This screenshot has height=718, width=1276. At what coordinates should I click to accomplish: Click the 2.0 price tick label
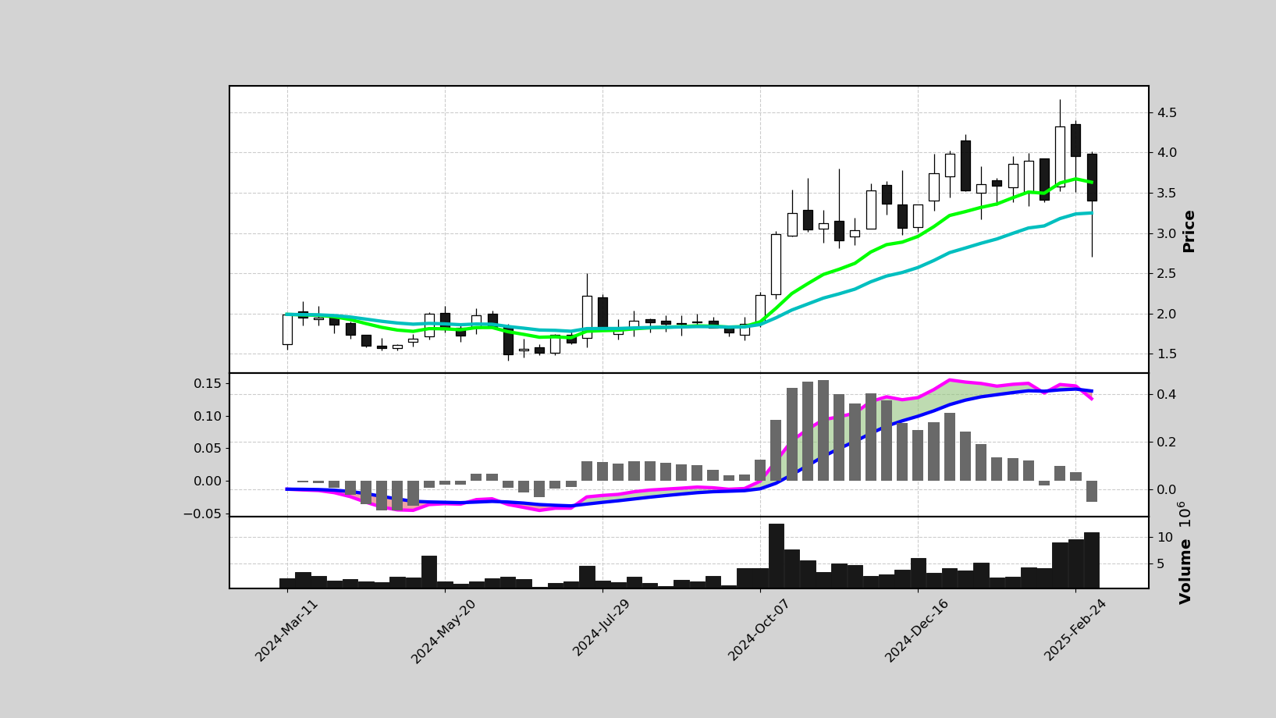(1168, 314)
